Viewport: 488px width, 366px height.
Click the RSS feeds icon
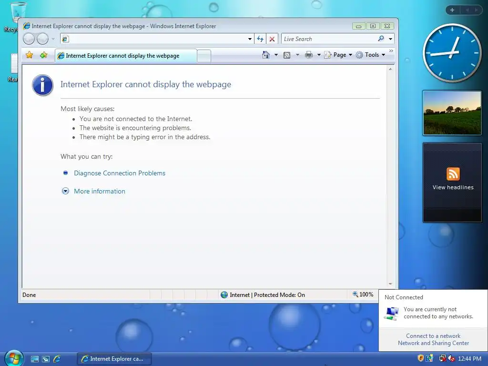[x=287, y=55]
